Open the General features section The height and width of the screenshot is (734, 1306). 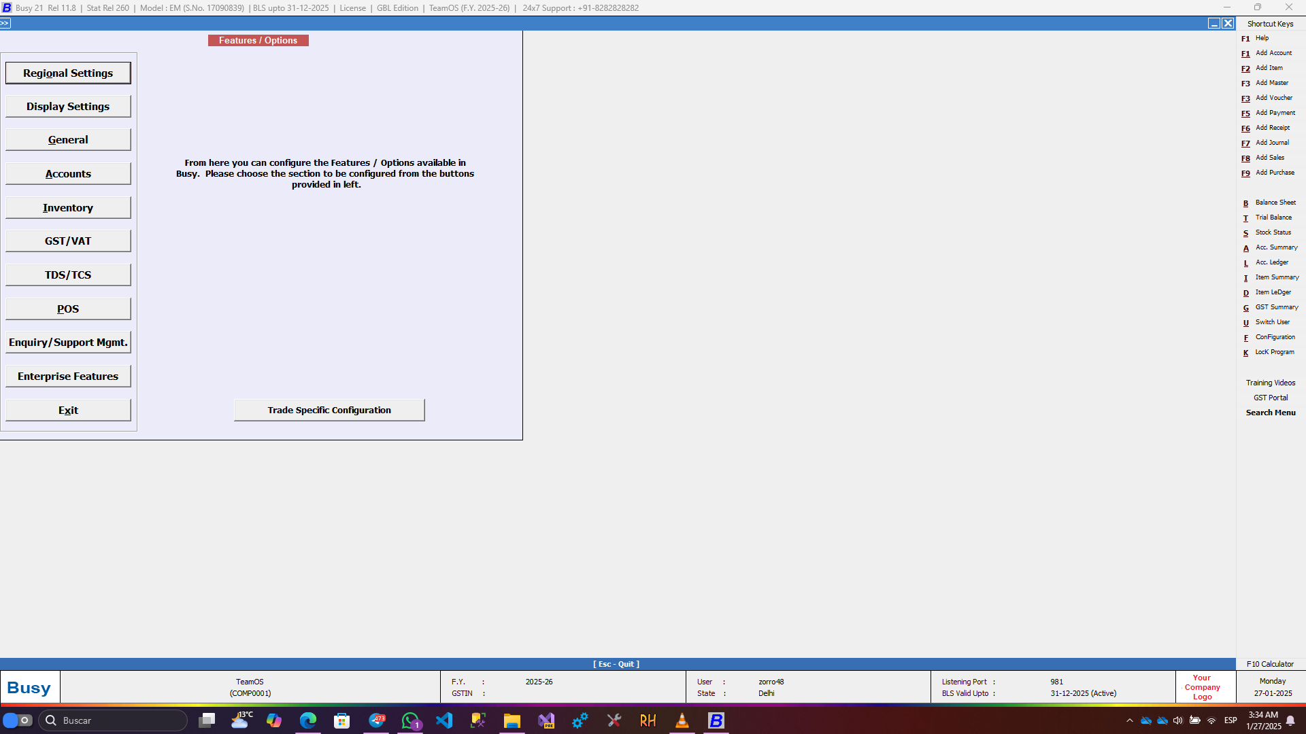[x=68, y=139]
